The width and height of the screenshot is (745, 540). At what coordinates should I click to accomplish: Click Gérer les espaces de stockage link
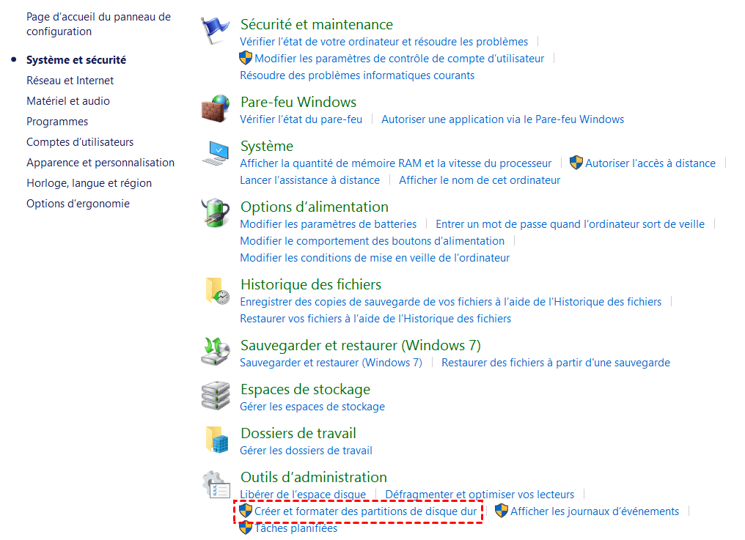(x=312, y=406)
